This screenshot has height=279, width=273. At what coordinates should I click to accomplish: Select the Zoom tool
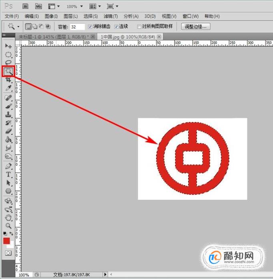[8, 226]
